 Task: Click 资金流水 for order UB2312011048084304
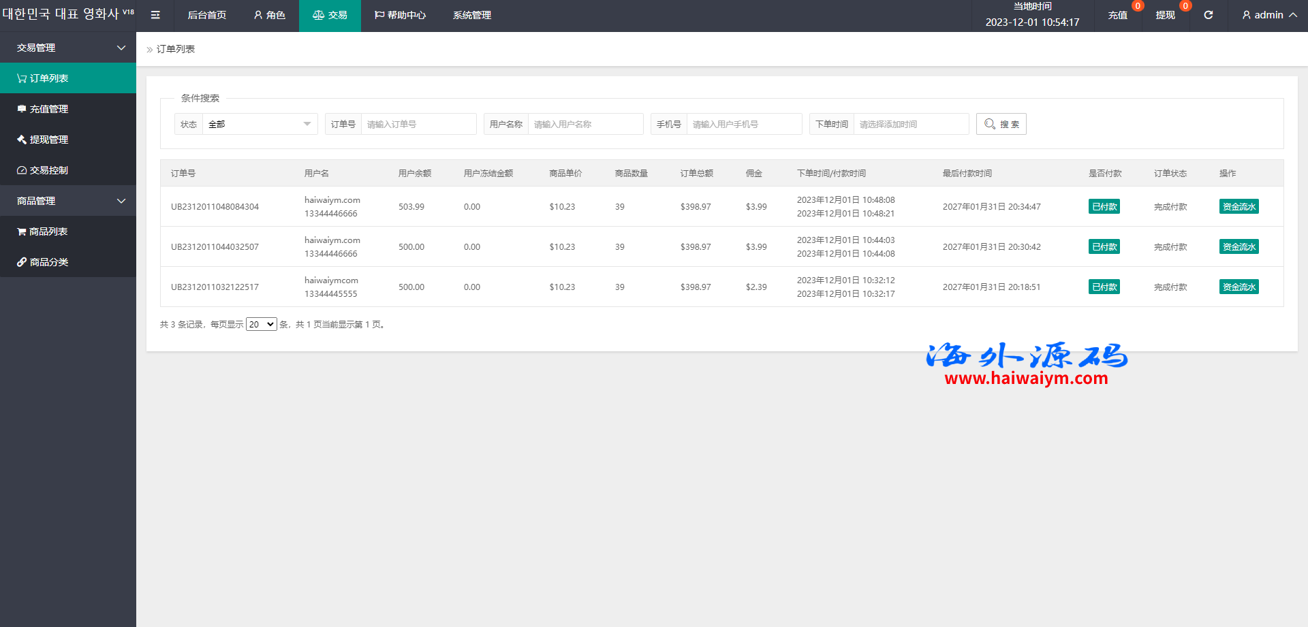(1239, 207)
